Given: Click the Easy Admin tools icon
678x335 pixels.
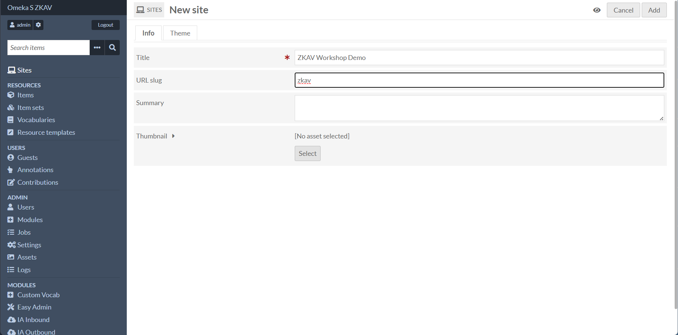Looking at the screenshot, I should pyautogui.click(x=11, y=307).
